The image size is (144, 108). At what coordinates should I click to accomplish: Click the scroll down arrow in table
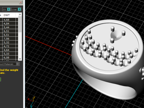tap(20, 59)
